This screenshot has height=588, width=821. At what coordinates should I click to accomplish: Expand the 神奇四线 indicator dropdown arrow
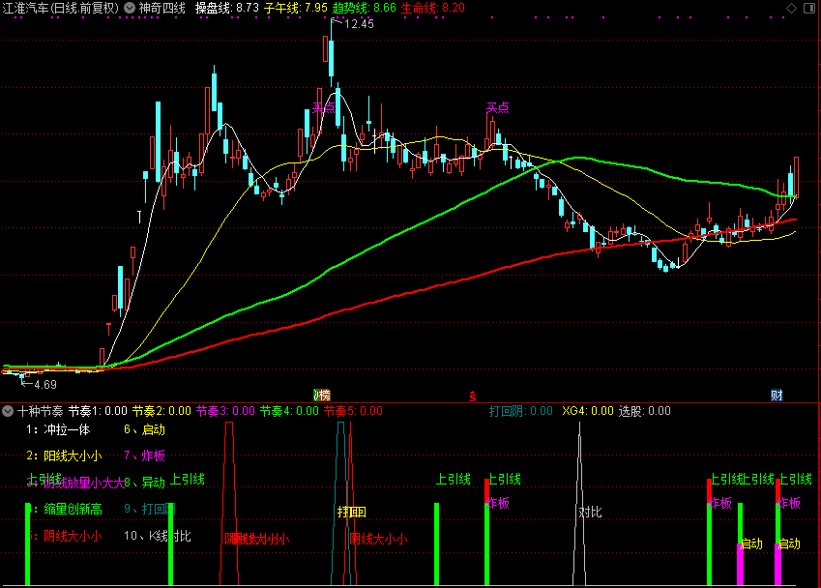pyautogui.click(x=130, y=8)
